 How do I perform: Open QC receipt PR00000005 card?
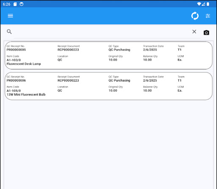[108, 55]
